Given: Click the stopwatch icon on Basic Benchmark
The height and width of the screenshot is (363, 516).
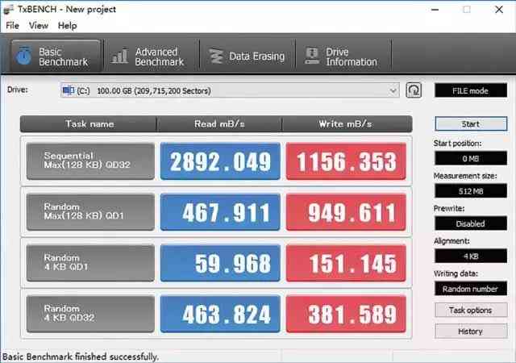Looking at the screenshot, I should pos(24,56).
